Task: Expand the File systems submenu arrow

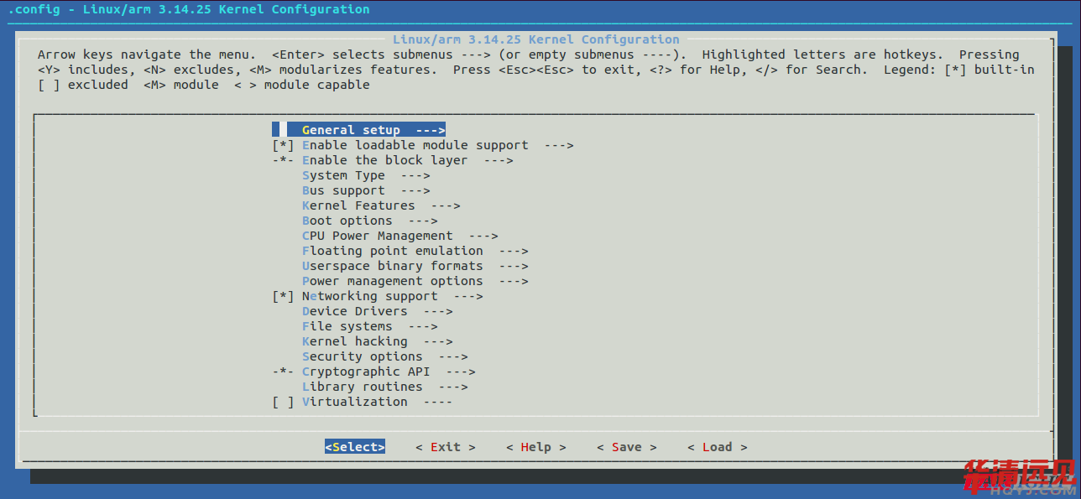Action: [422, 326]
